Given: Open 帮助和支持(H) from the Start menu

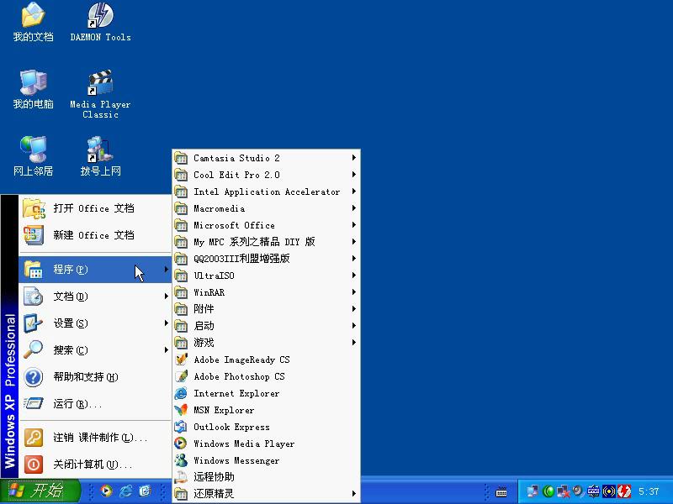Looking at the screenshot, I should [x=95, y=377].
